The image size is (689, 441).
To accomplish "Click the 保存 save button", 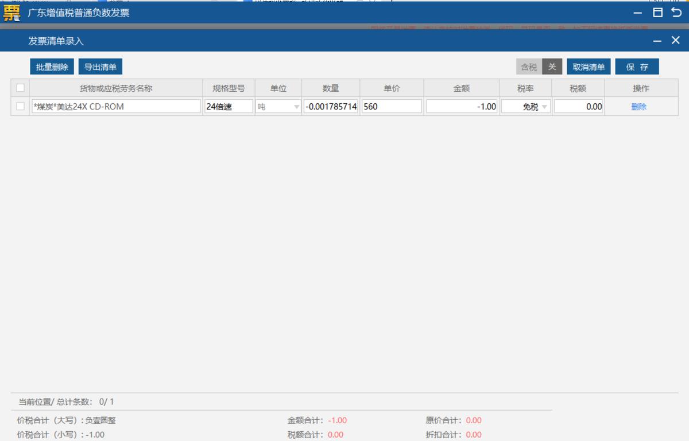I will tap(637, 66).
